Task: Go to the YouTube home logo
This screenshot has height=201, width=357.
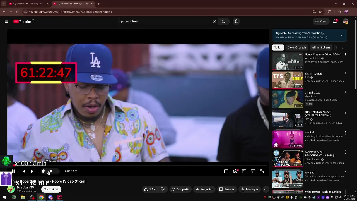Action: click(x=22, y=21)
